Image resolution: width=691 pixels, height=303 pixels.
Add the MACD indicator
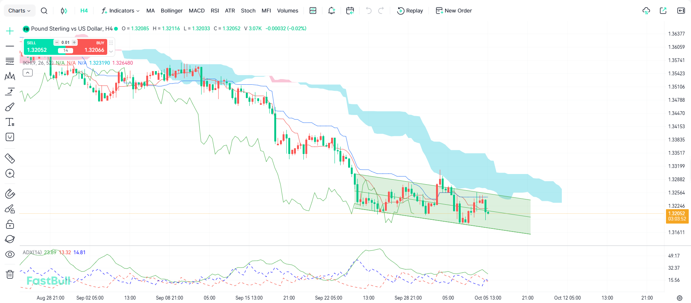(x=197, y=11)
